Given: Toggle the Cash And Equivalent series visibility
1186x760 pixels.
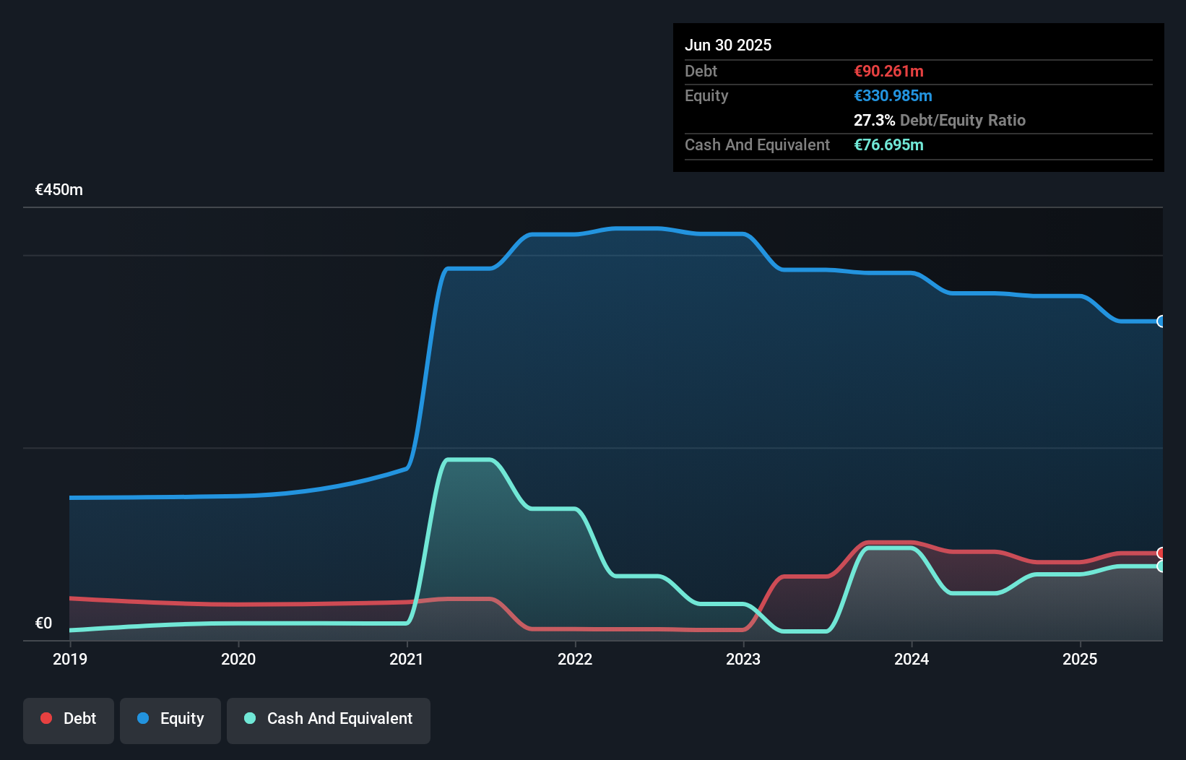Looking at the screenshot, I should tap(329, 719).
